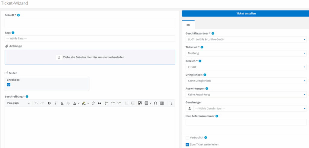The width and height of the screenshot is (309, 148).
Task: Open the Geschäftspartner selection dropdown
Action: [246, 39]
